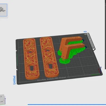Screen dimensions: 106x106
Task: Click the plate corner icon at top right
Action: click(86, 34)
